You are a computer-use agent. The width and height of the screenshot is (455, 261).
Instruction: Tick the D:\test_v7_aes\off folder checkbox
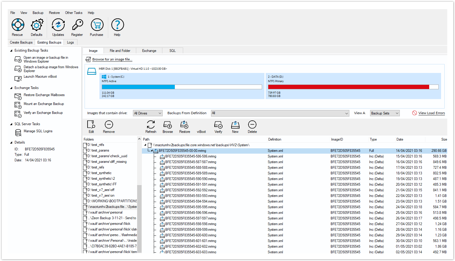pyautogui.click(x=85, y=190)
